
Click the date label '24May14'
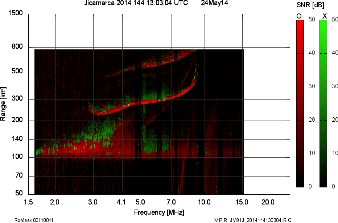214,3
